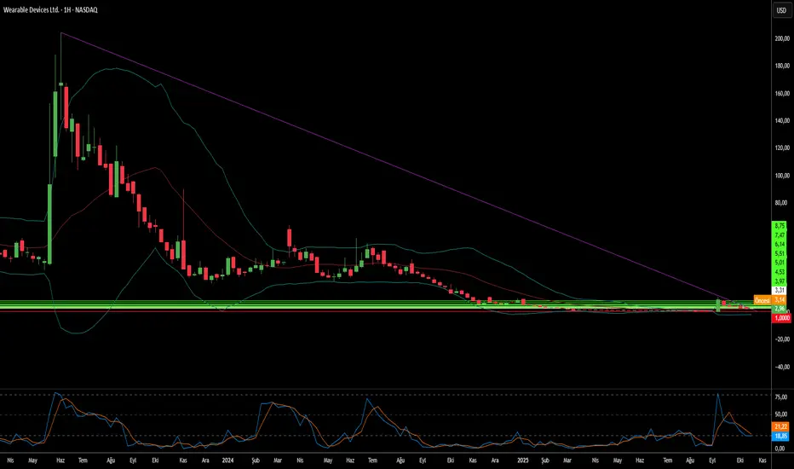
Task: Click the Wearable Devices Ltd. symbol title
Action: click(31, 9)
